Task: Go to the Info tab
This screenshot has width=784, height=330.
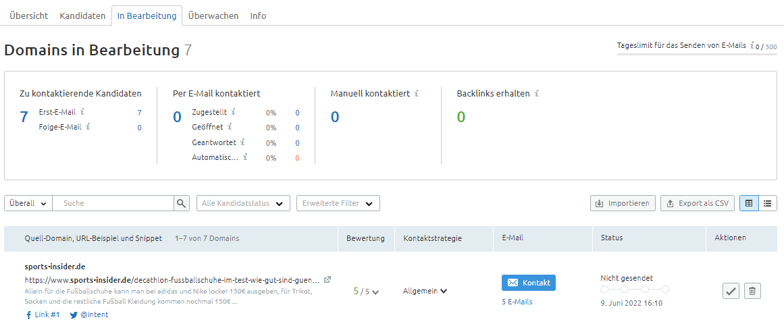Action: click(258, 16)
